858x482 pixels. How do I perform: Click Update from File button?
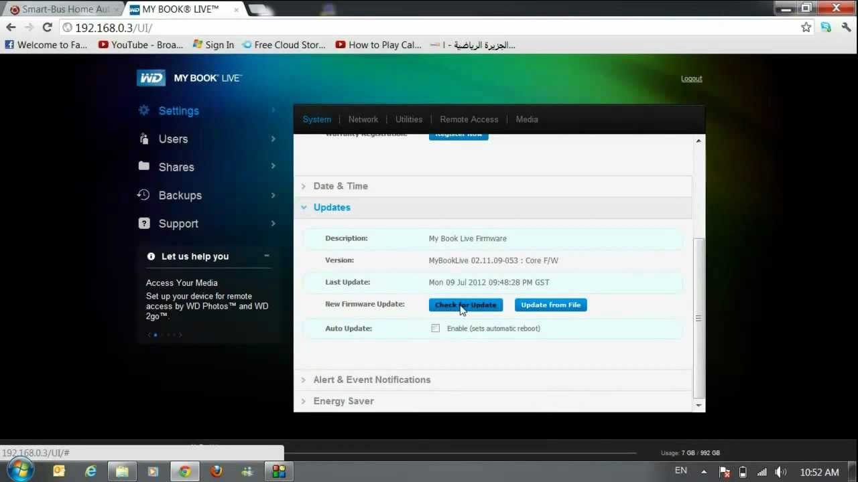click(x=551, y=305)
